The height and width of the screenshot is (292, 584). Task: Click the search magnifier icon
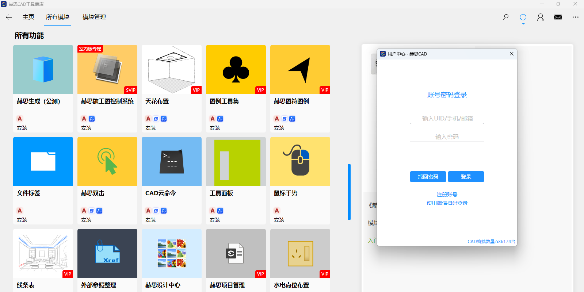pyautogui.click(x=505, y=17)
